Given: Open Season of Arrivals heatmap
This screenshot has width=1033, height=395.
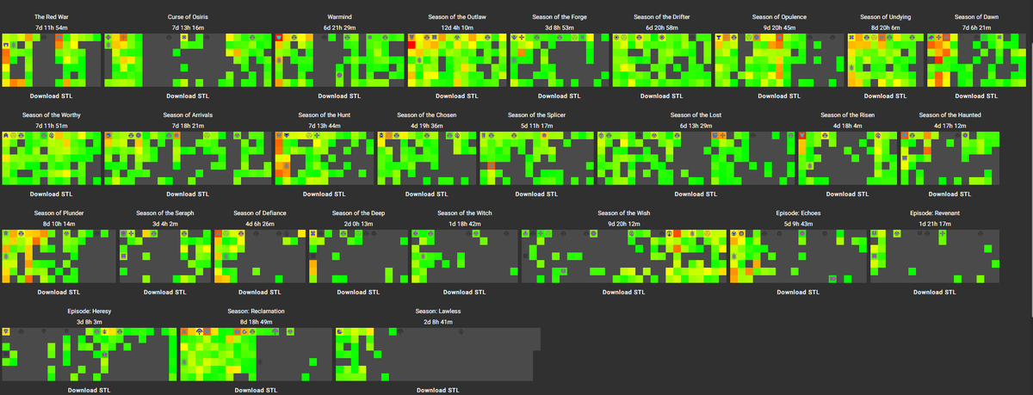Looking at the screenshot, I should [x=187, y=158].
